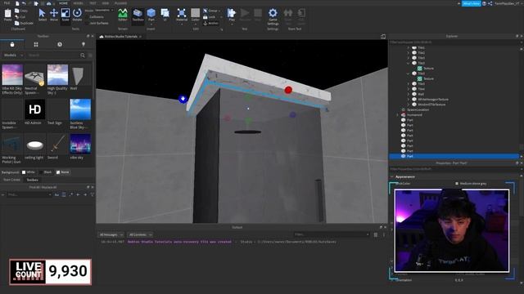
Task: Select Black background option
Action: tap(45, 172)
